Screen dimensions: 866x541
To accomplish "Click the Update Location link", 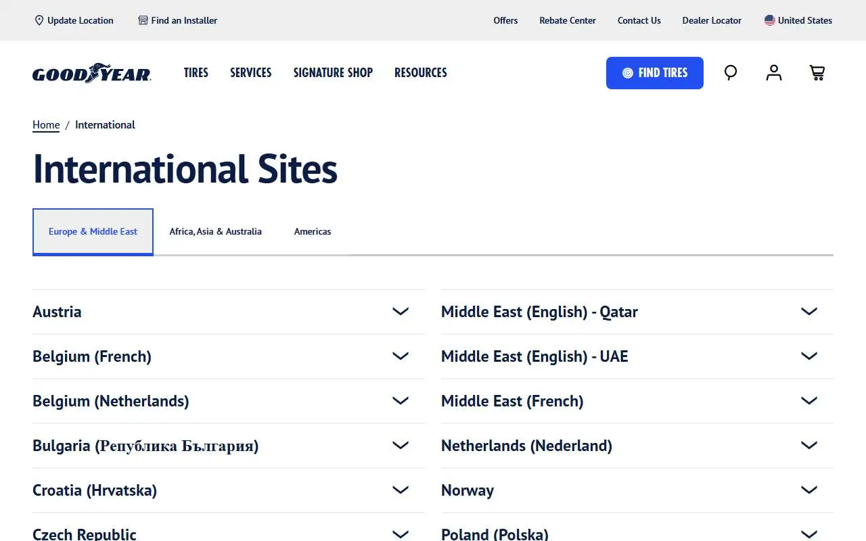I will coord(74,20).
